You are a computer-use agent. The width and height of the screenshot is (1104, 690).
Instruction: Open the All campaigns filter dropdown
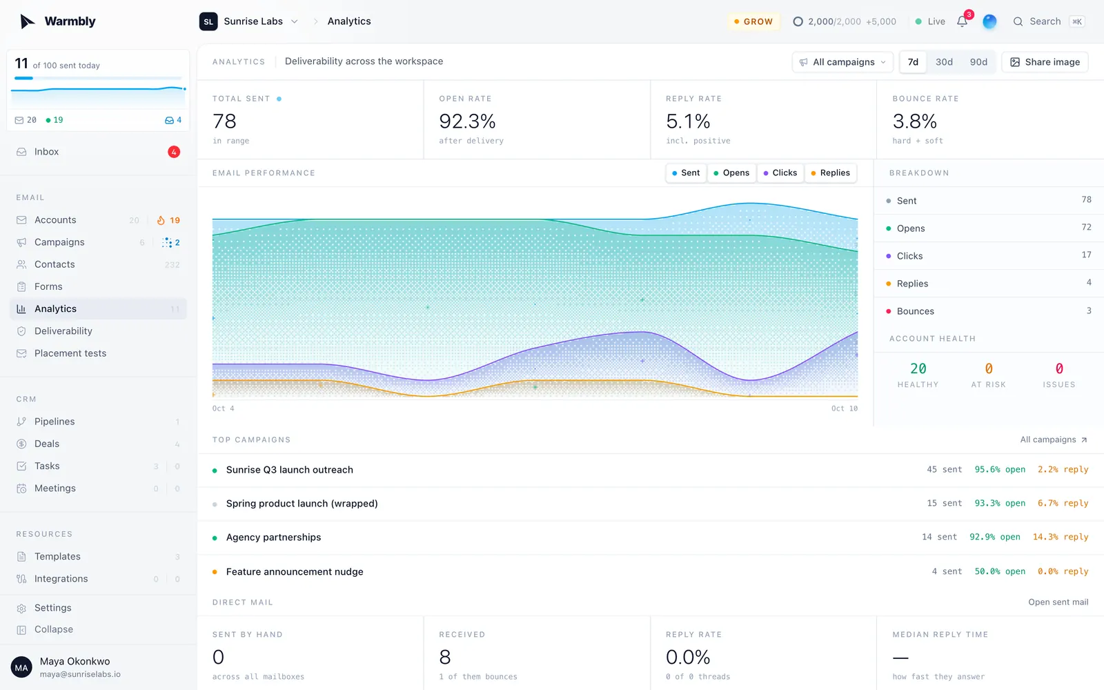(842, 62)
